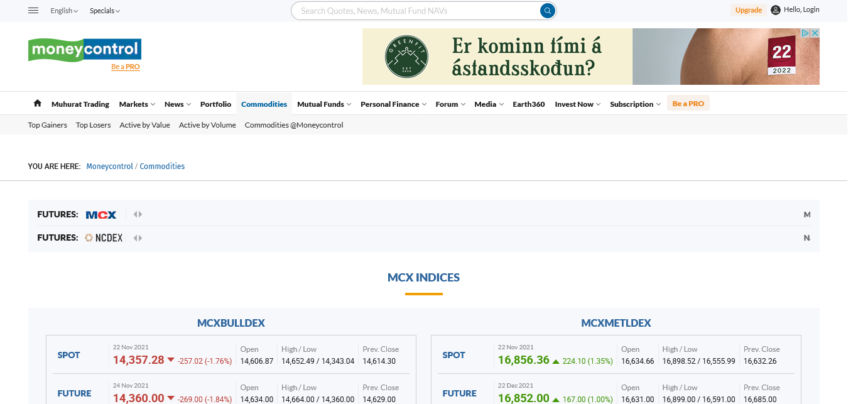
Task: Click the user profile icon beside Login
Action: coord(776,10)
